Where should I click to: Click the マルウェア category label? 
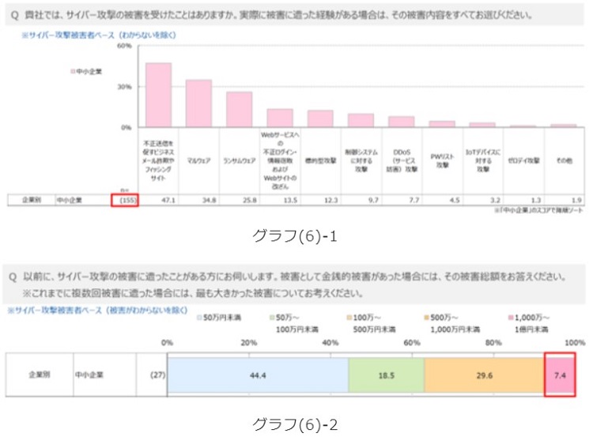coord(199,160)
